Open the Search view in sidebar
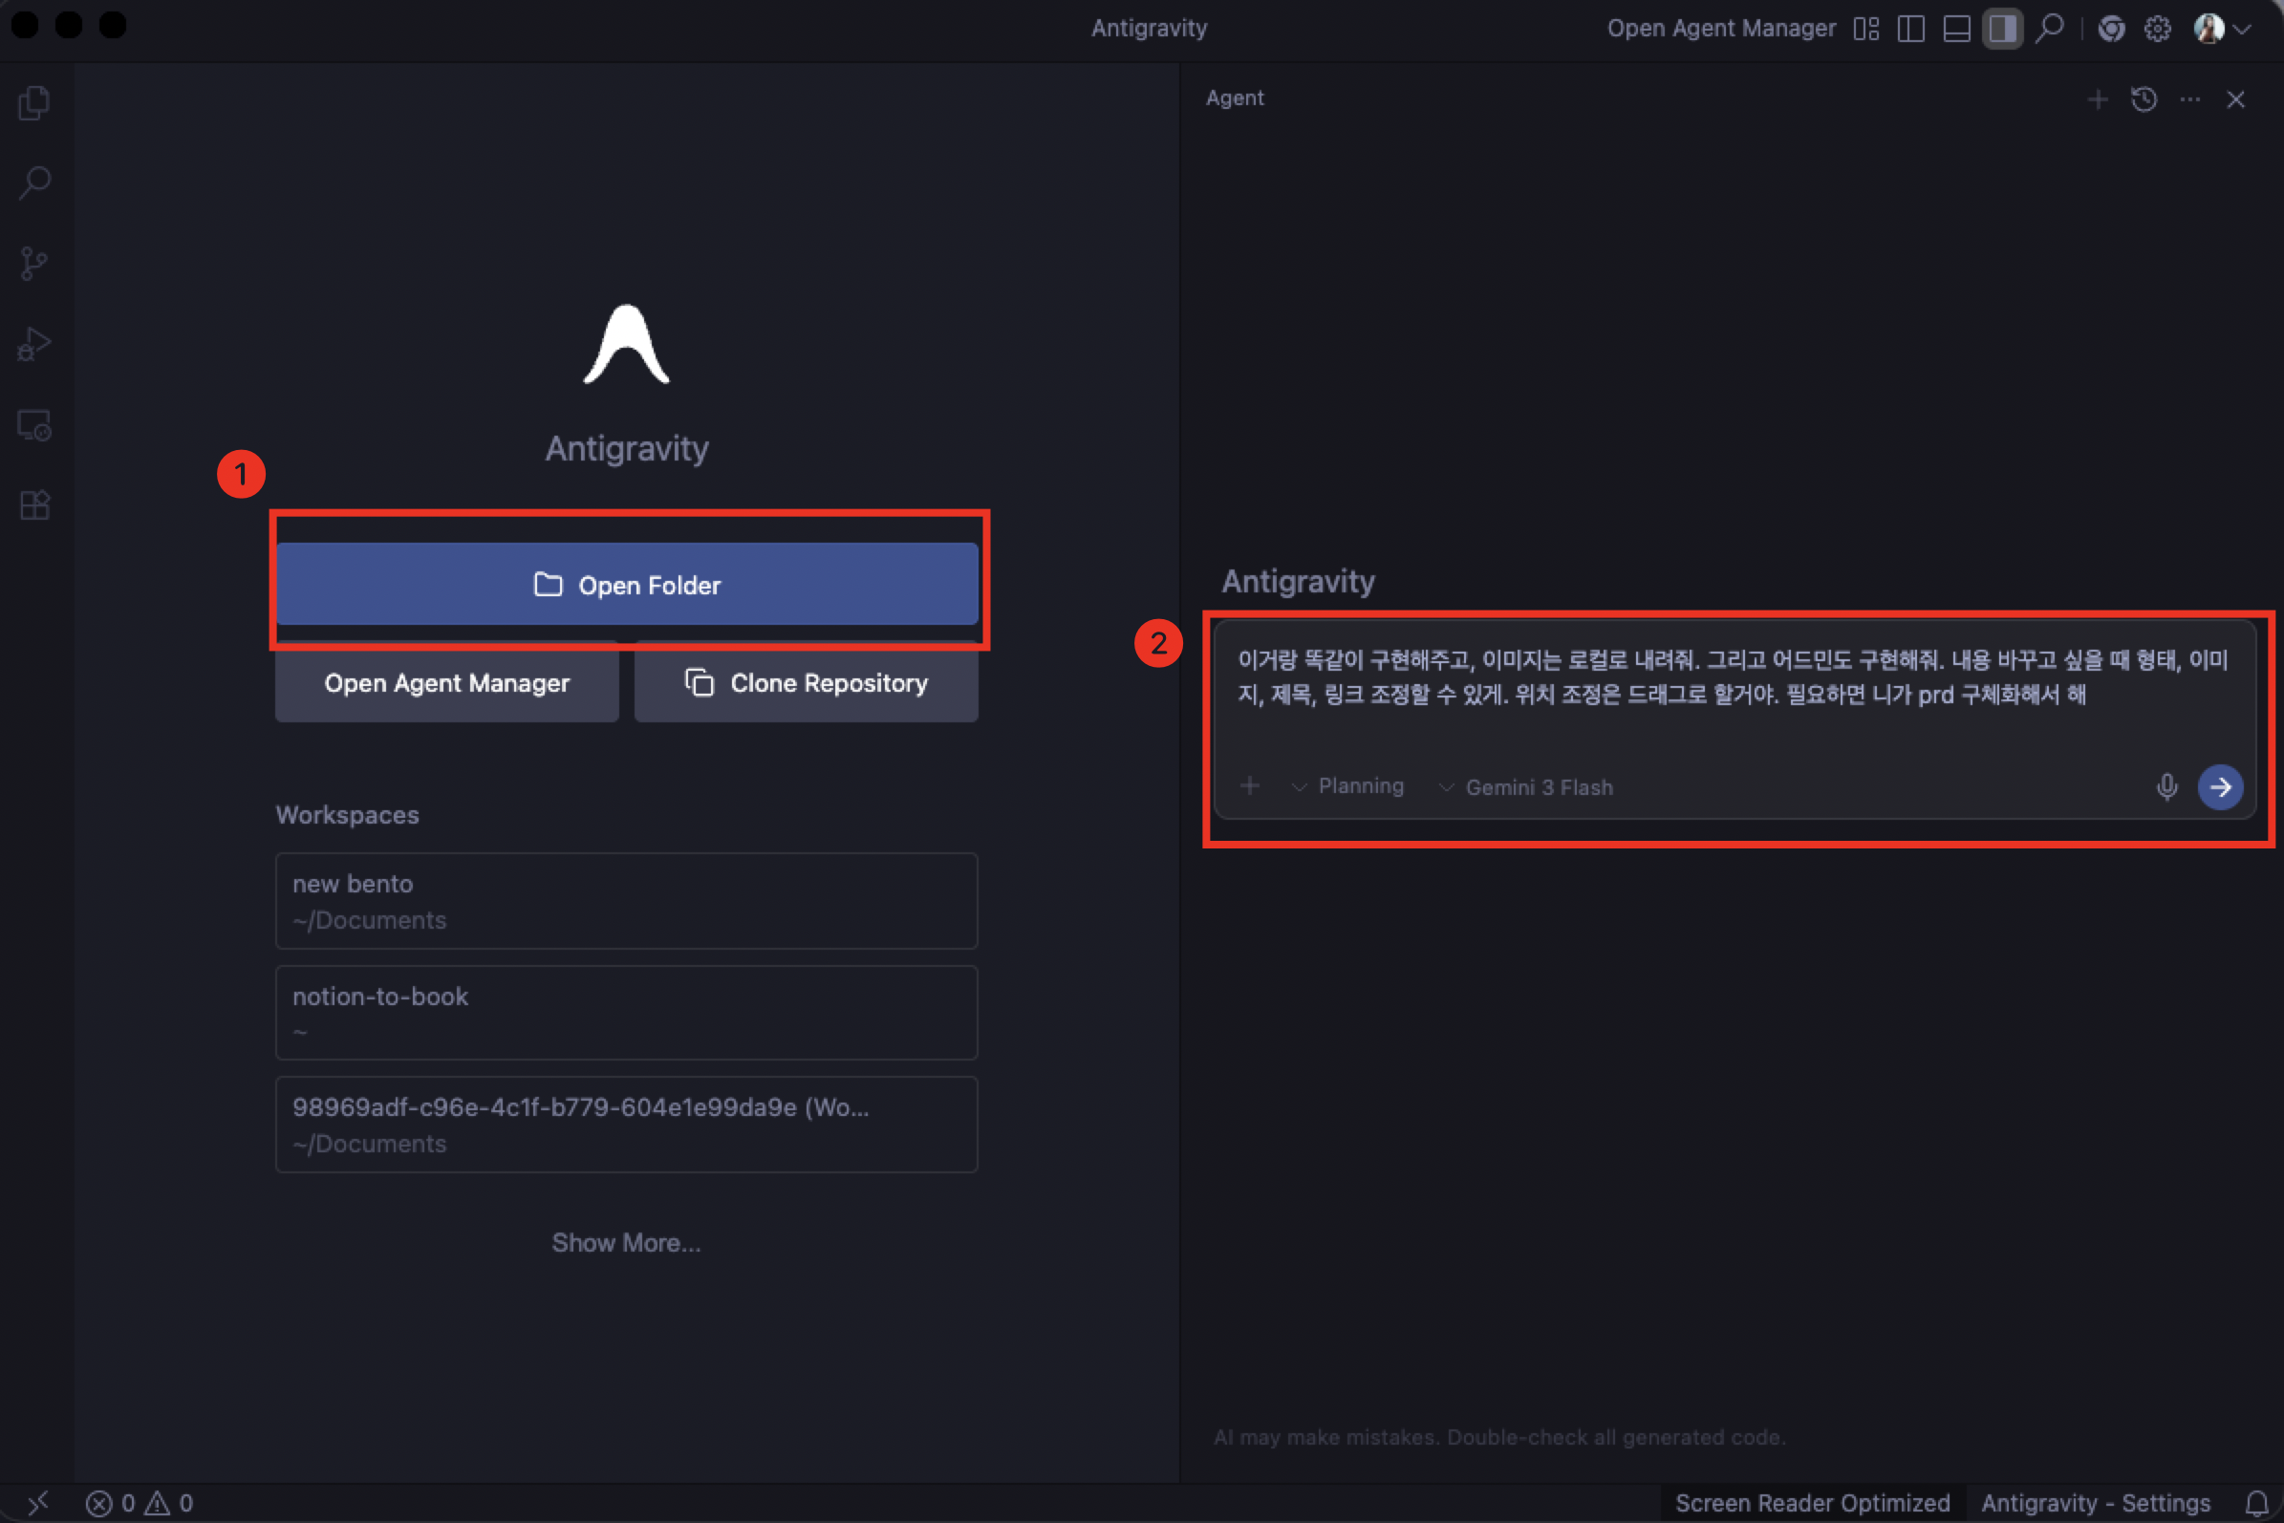2284x1523 pixels. pyautogui.click(x=34, y=182)
